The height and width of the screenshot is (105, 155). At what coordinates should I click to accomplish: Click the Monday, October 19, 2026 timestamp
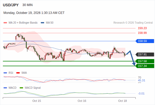pyautogui.click(x=34, y=13)
